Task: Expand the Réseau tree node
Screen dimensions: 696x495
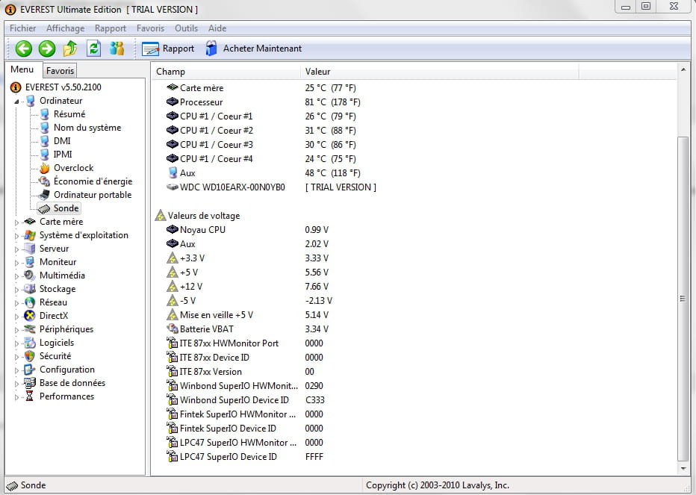Action: (x=18, y=302)
